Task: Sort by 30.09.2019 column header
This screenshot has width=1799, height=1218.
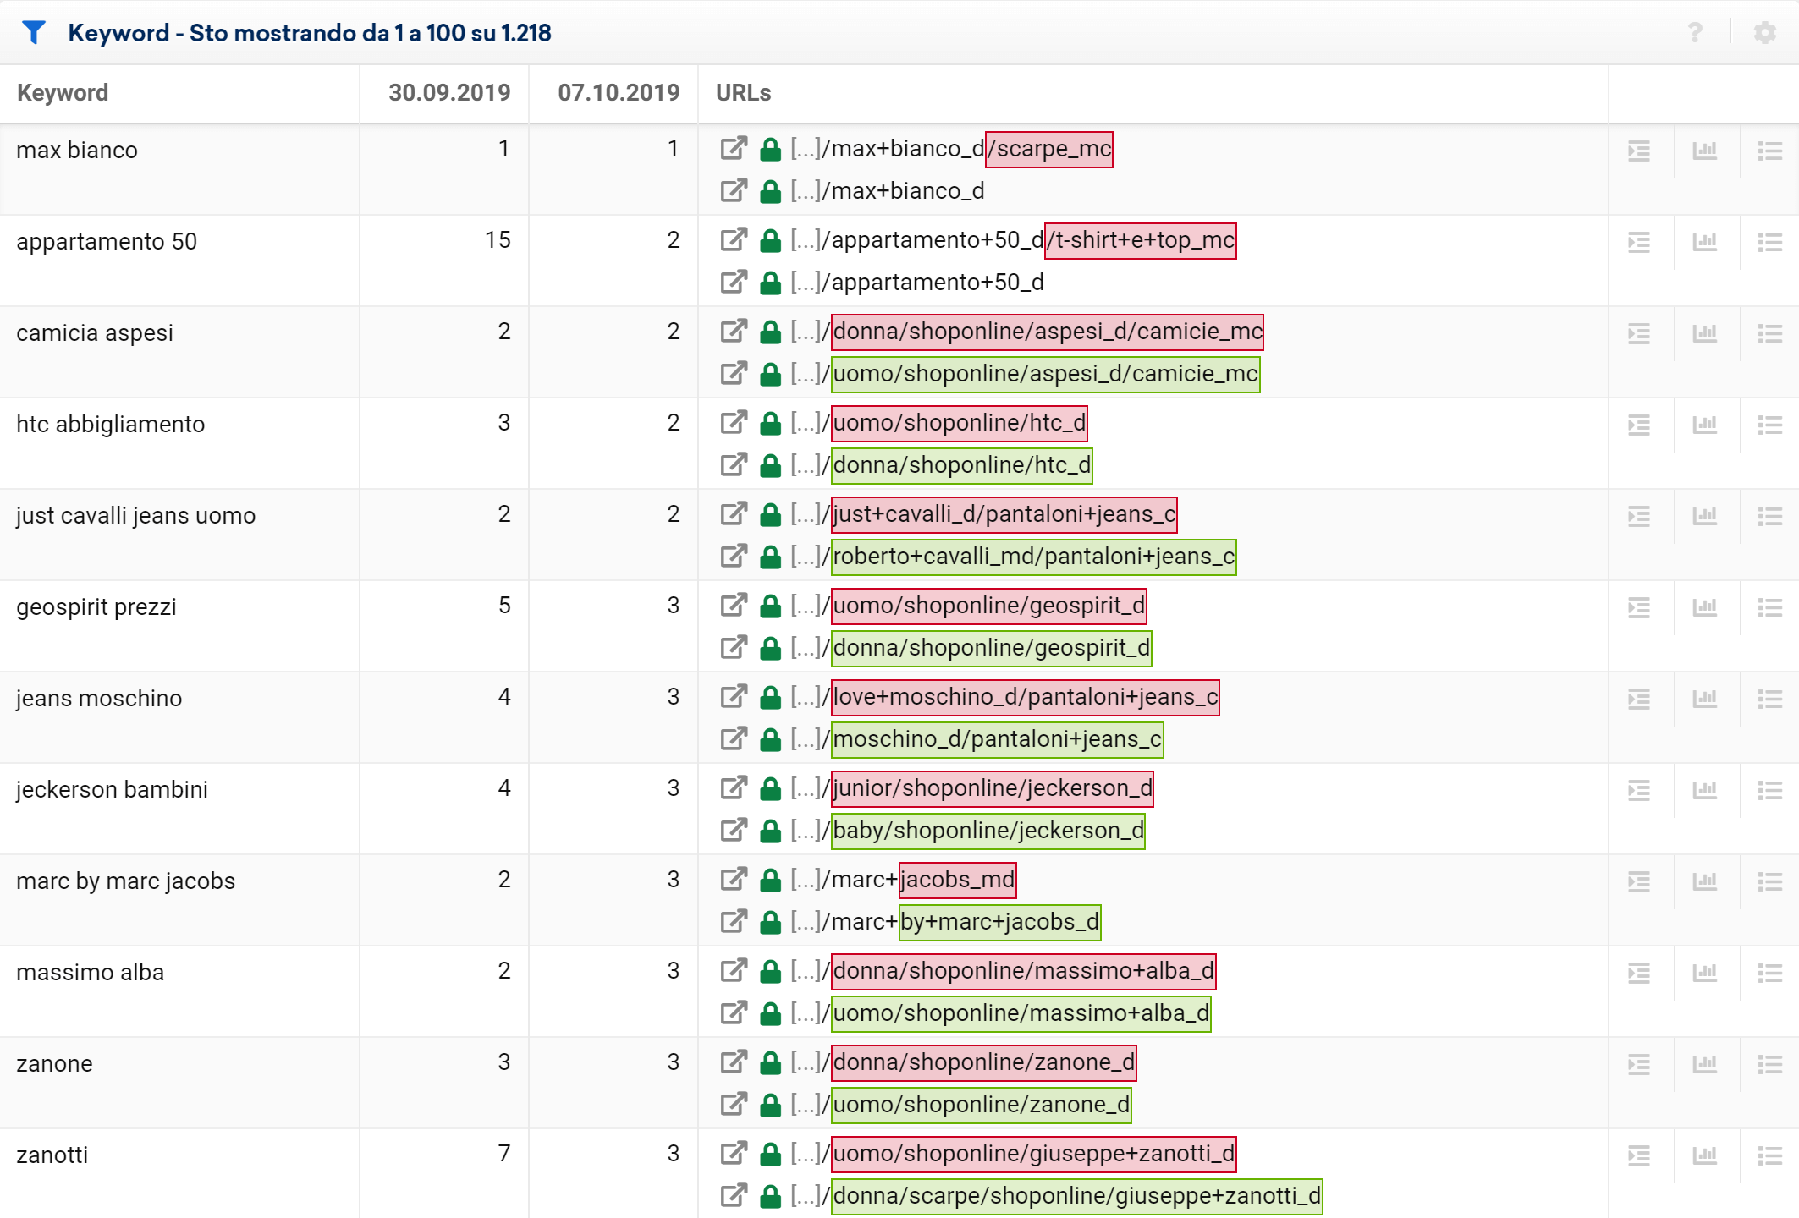Action: pyautogui.click(x=448, y=93)
